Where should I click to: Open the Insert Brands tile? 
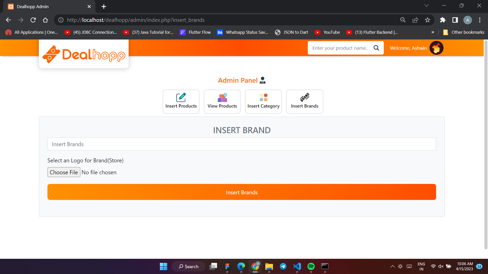[x=304, y=101]
